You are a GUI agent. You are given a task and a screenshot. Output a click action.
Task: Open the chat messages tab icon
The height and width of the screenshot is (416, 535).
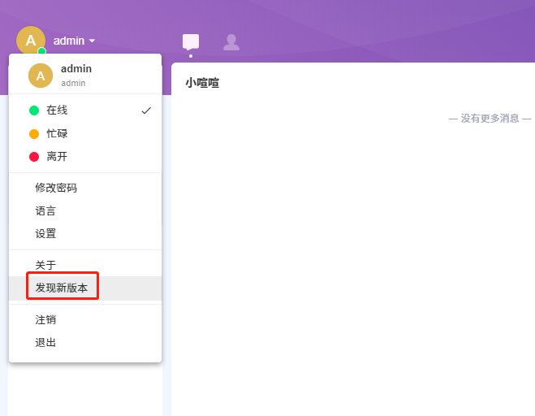191,42
